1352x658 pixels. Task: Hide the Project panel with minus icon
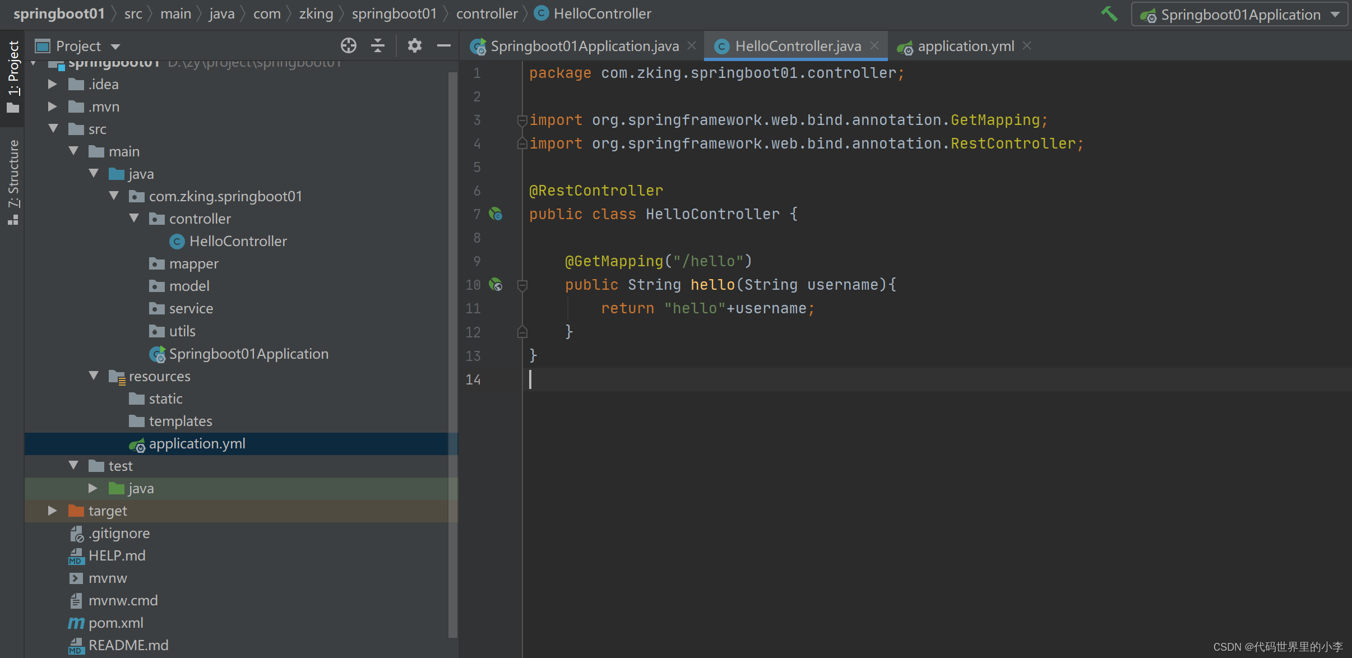[444, 46]
